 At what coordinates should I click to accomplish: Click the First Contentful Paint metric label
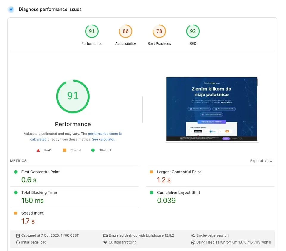(41, 172)
